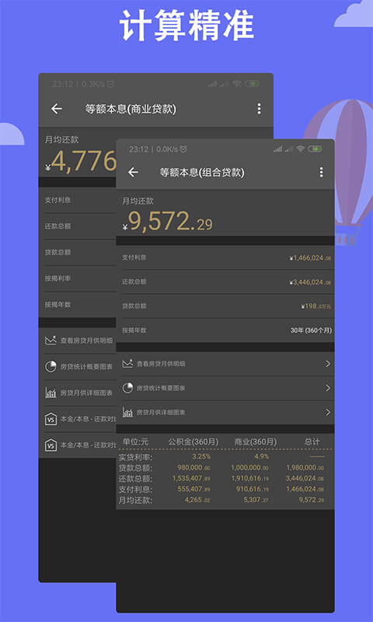Tap battery icon in back window status bar
The image size is (373, 622).
pyautogui.click(x=252, y=84)
